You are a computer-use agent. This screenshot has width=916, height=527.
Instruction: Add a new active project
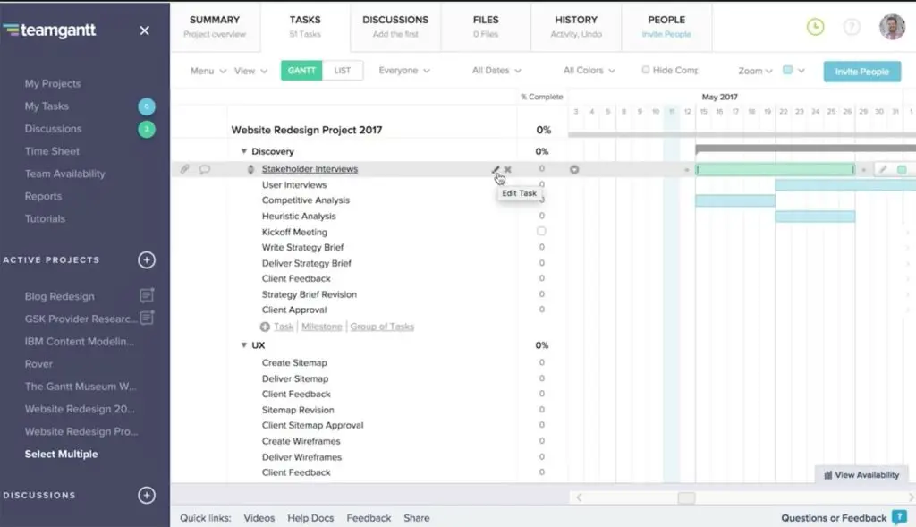pos(147,260)
